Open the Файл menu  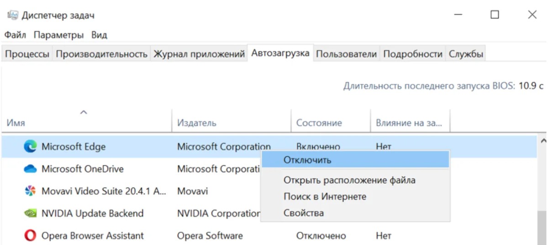pos(16,35)
